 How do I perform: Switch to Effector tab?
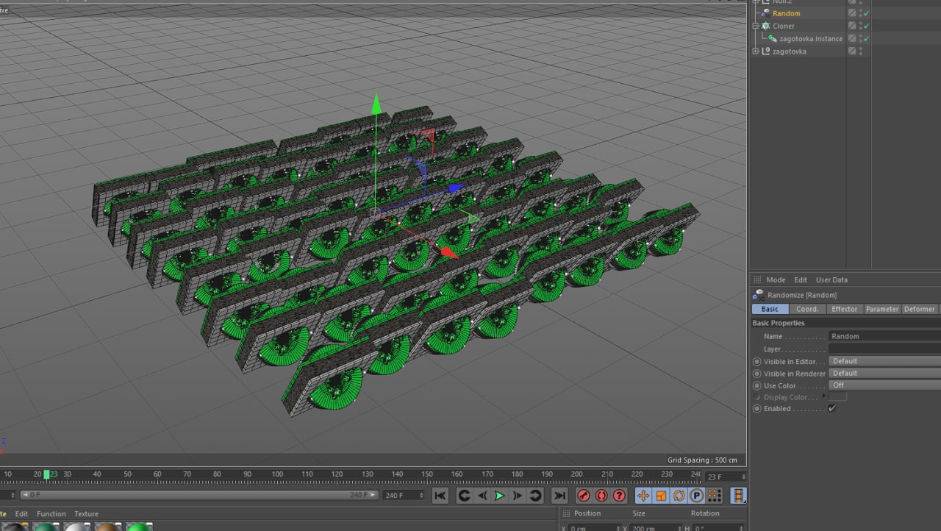tap(844, 309)
